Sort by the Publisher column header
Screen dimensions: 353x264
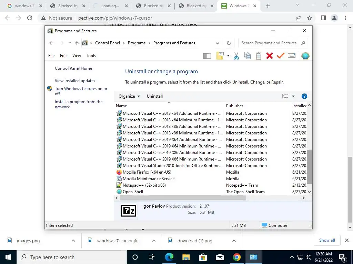click(x=257, y=106)
